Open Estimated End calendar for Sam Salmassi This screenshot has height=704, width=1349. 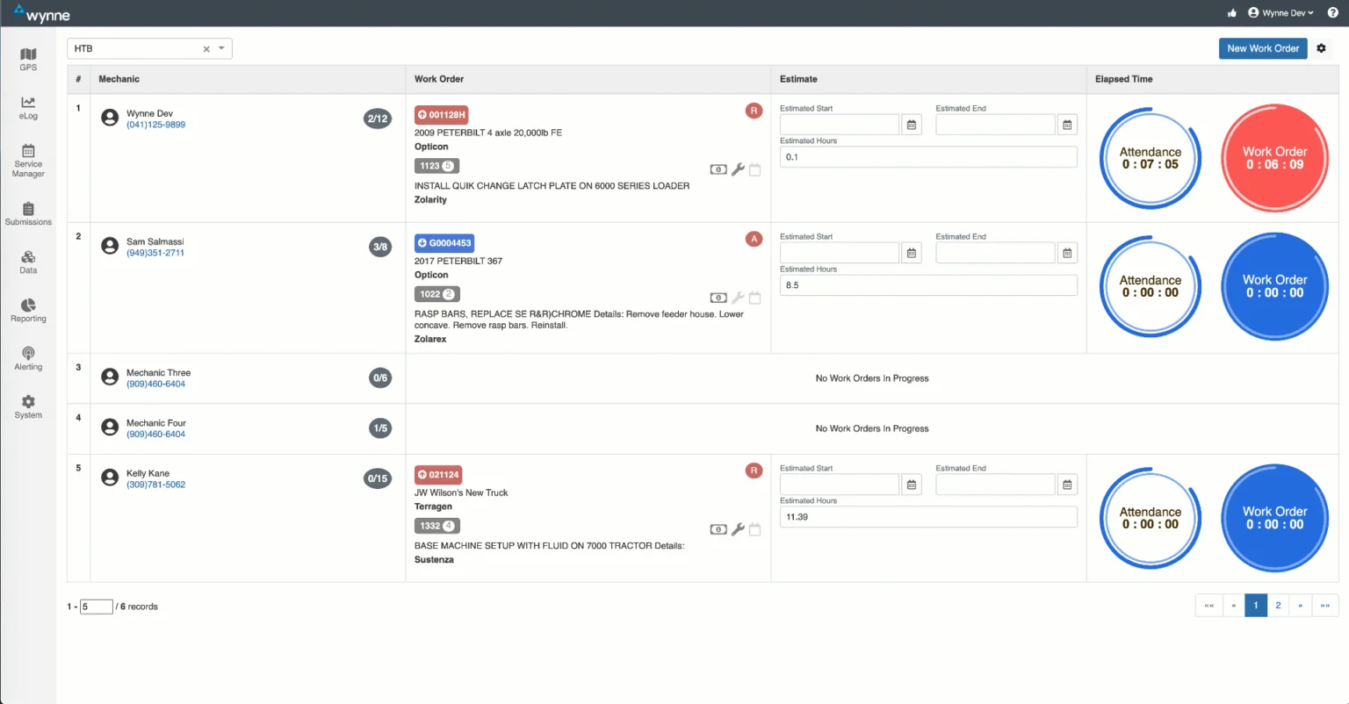coord(1067,253)
